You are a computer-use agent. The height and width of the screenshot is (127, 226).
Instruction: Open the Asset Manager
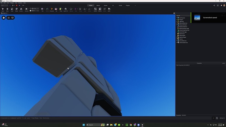(109, 9)
